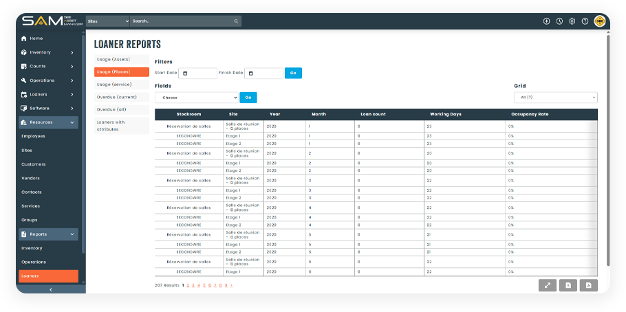The height and width of the screenshot is (312, 626).
Task: Click the help question mark icon
Action: [x=585, y=21]
